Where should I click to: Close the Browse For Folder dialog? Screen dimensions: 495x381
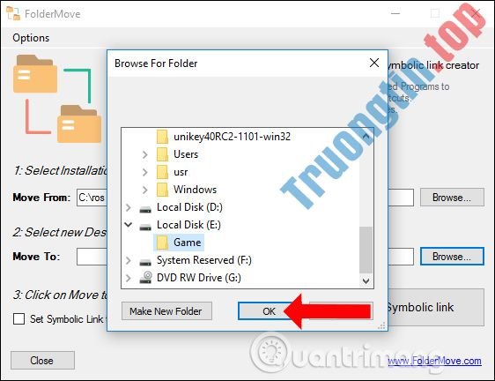point(374,63)
